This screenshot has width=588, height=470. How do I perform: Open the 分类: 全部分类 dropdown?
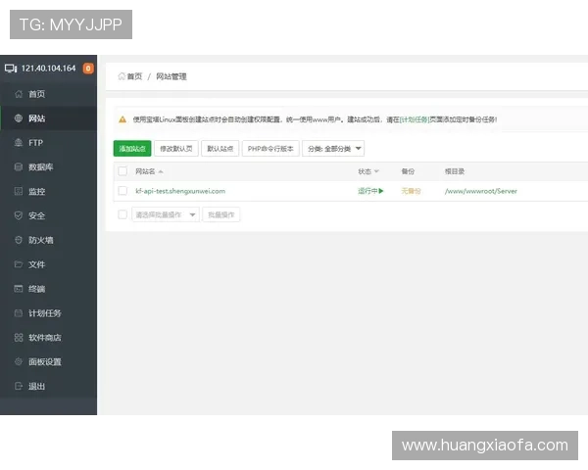[x=333, y=149]
